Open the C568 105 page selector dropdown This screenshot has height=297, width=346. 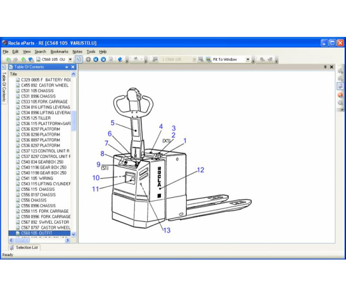(x=70, y=59)
